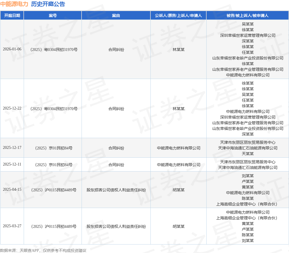The height and width of the screenshot is (253, 289).
Task: Click 山东幸福世家老龄产业投资股份有限公司 in 2026-01-06 row
Action: pyautogui.click(x=248, y=58)
